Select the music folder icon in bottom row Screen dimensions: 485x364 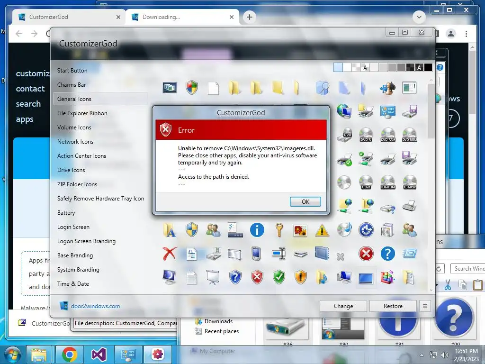322,277
